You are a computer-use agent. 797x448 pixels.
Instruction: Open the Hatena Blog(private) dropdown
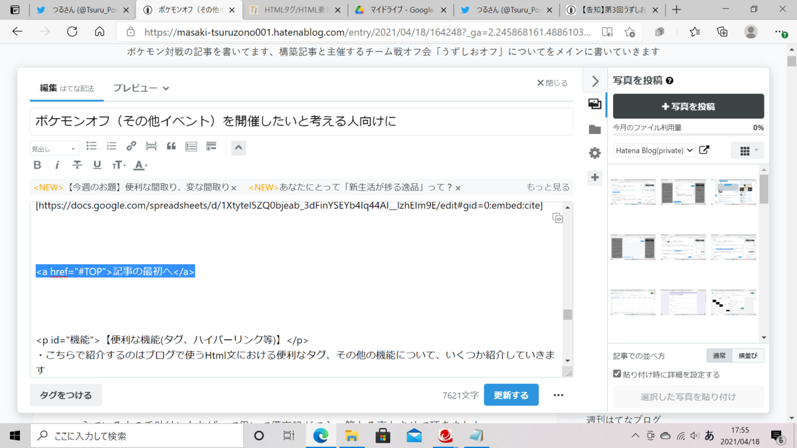[x=654, y=150]
